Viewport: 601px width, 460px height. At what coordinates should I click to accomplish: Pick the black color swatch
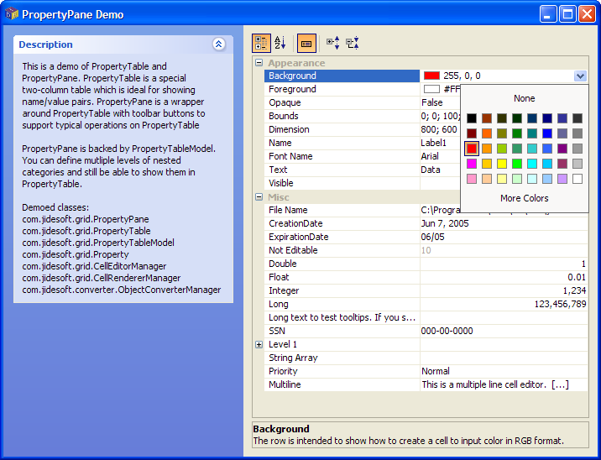tap(472, 118)
